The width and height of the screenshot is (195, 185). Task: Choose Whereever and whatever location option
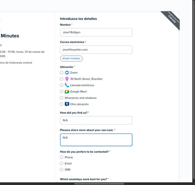click(x=62, y=98)
